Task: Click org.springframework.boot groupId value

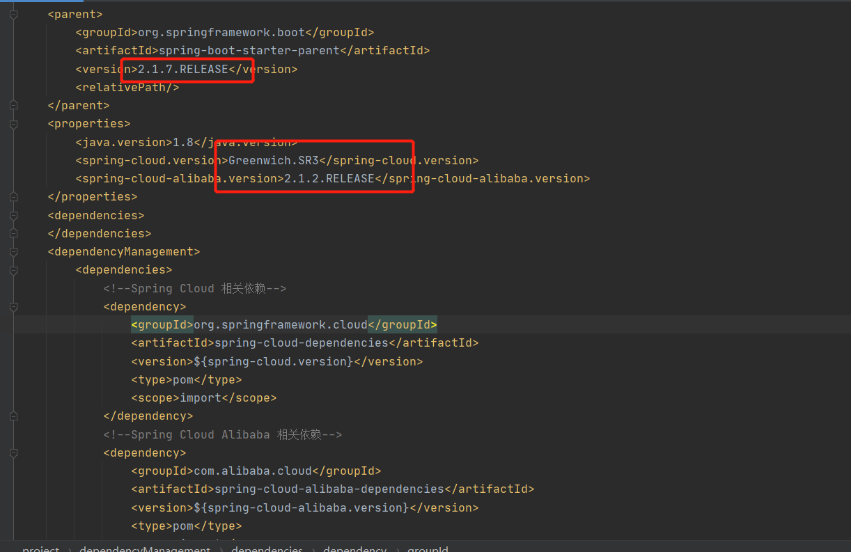Action: click(221, 32)
